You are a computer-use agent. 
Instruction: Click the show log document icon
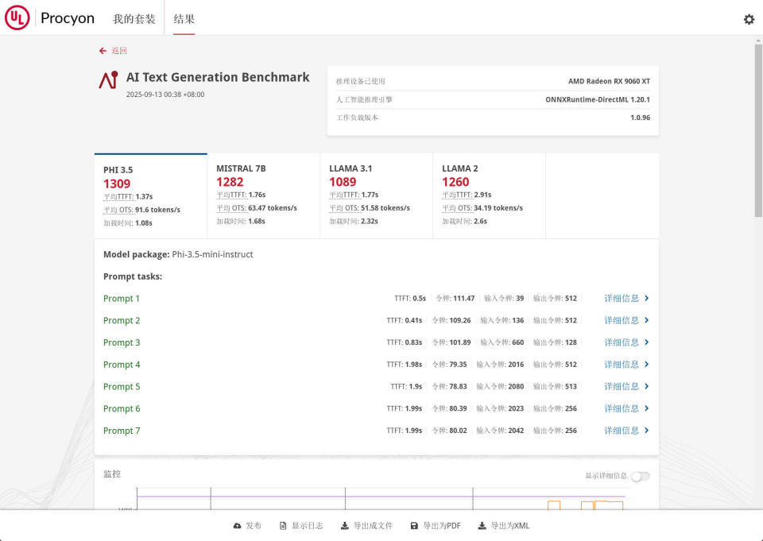(x=283, y=526)
